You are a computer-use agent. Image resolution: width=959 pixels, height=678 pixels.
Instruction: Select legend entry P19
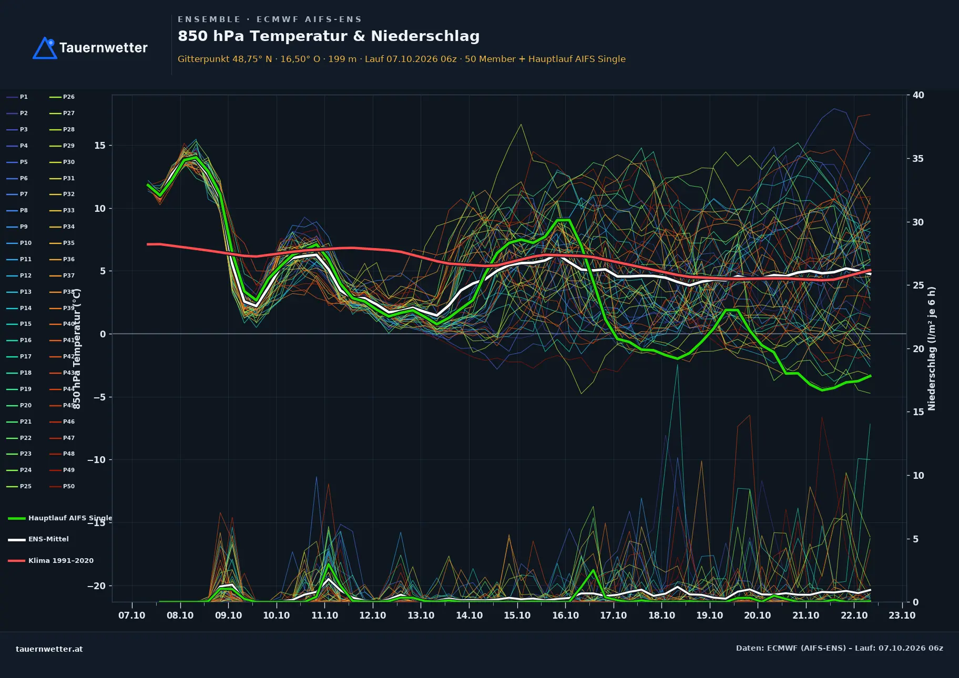click(x=19, y=389)
